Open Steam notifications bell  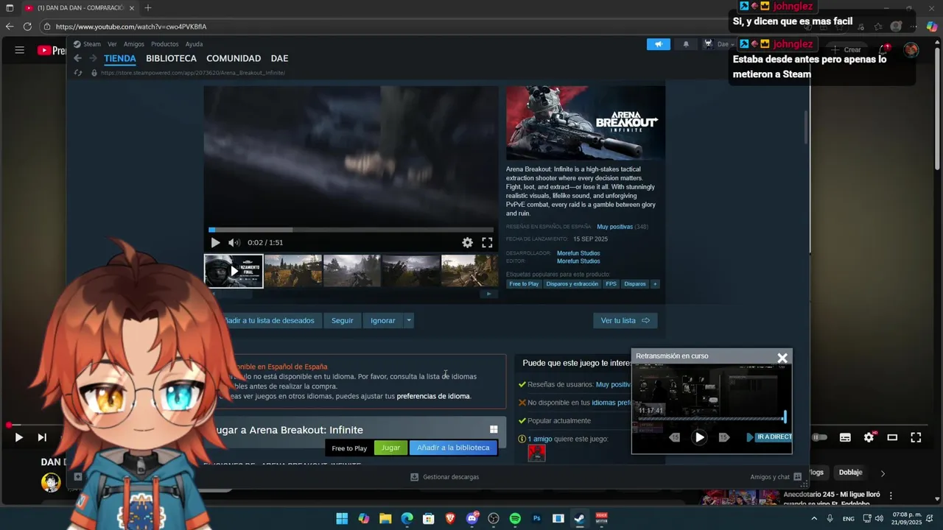[x=686, y=44]
